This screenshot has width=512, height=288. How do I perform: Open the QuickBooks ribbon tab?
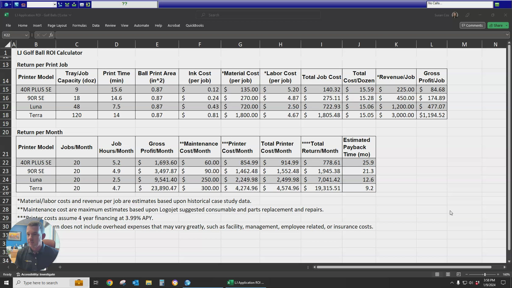(x=194, y=25)
